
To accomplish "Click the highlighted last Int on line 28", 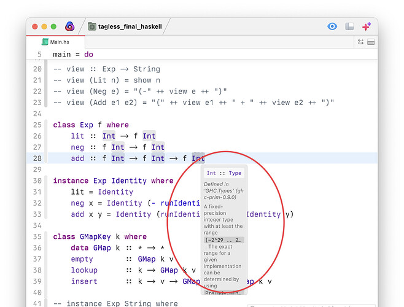I will pos(198,158).
